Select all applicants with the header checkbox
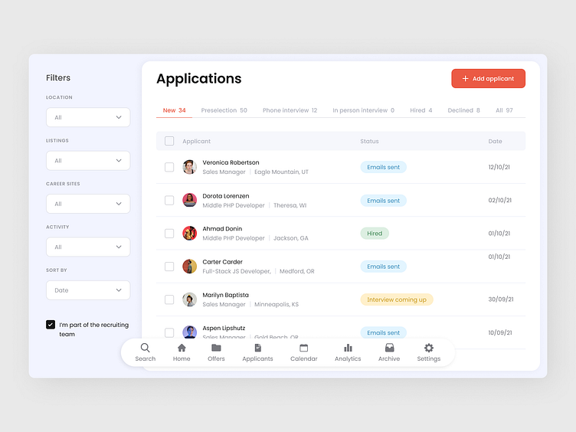 (x=169, y=141)
